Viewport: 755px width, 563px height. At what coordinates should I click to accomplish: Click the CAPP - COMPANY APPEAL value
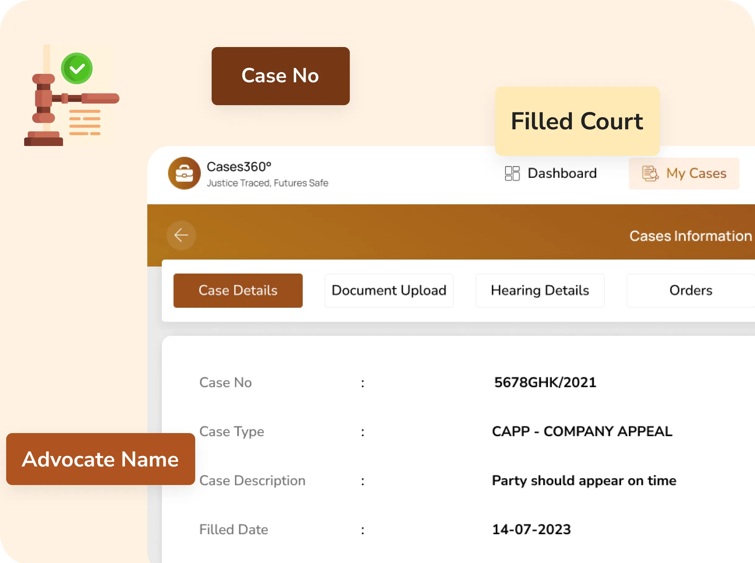click(582, 432)
